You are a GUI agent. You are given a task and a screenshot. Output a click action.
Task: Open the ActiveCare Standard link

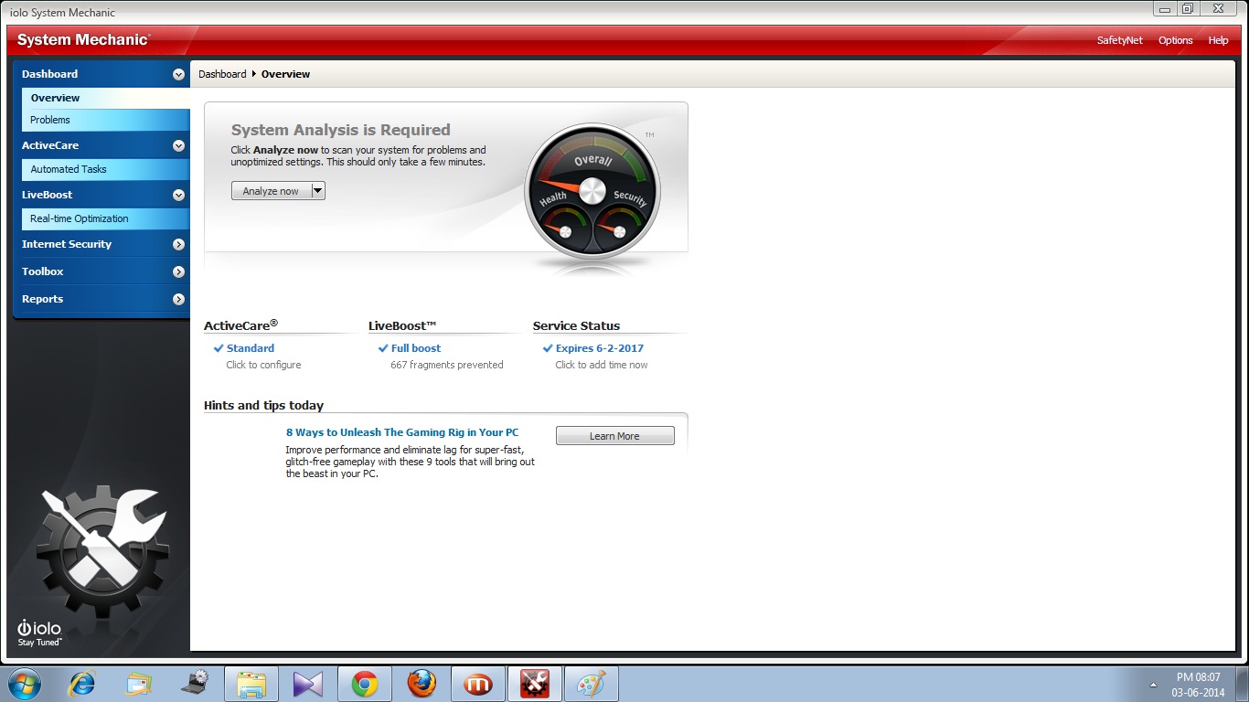pyautogui.click(x=251, y=348)
